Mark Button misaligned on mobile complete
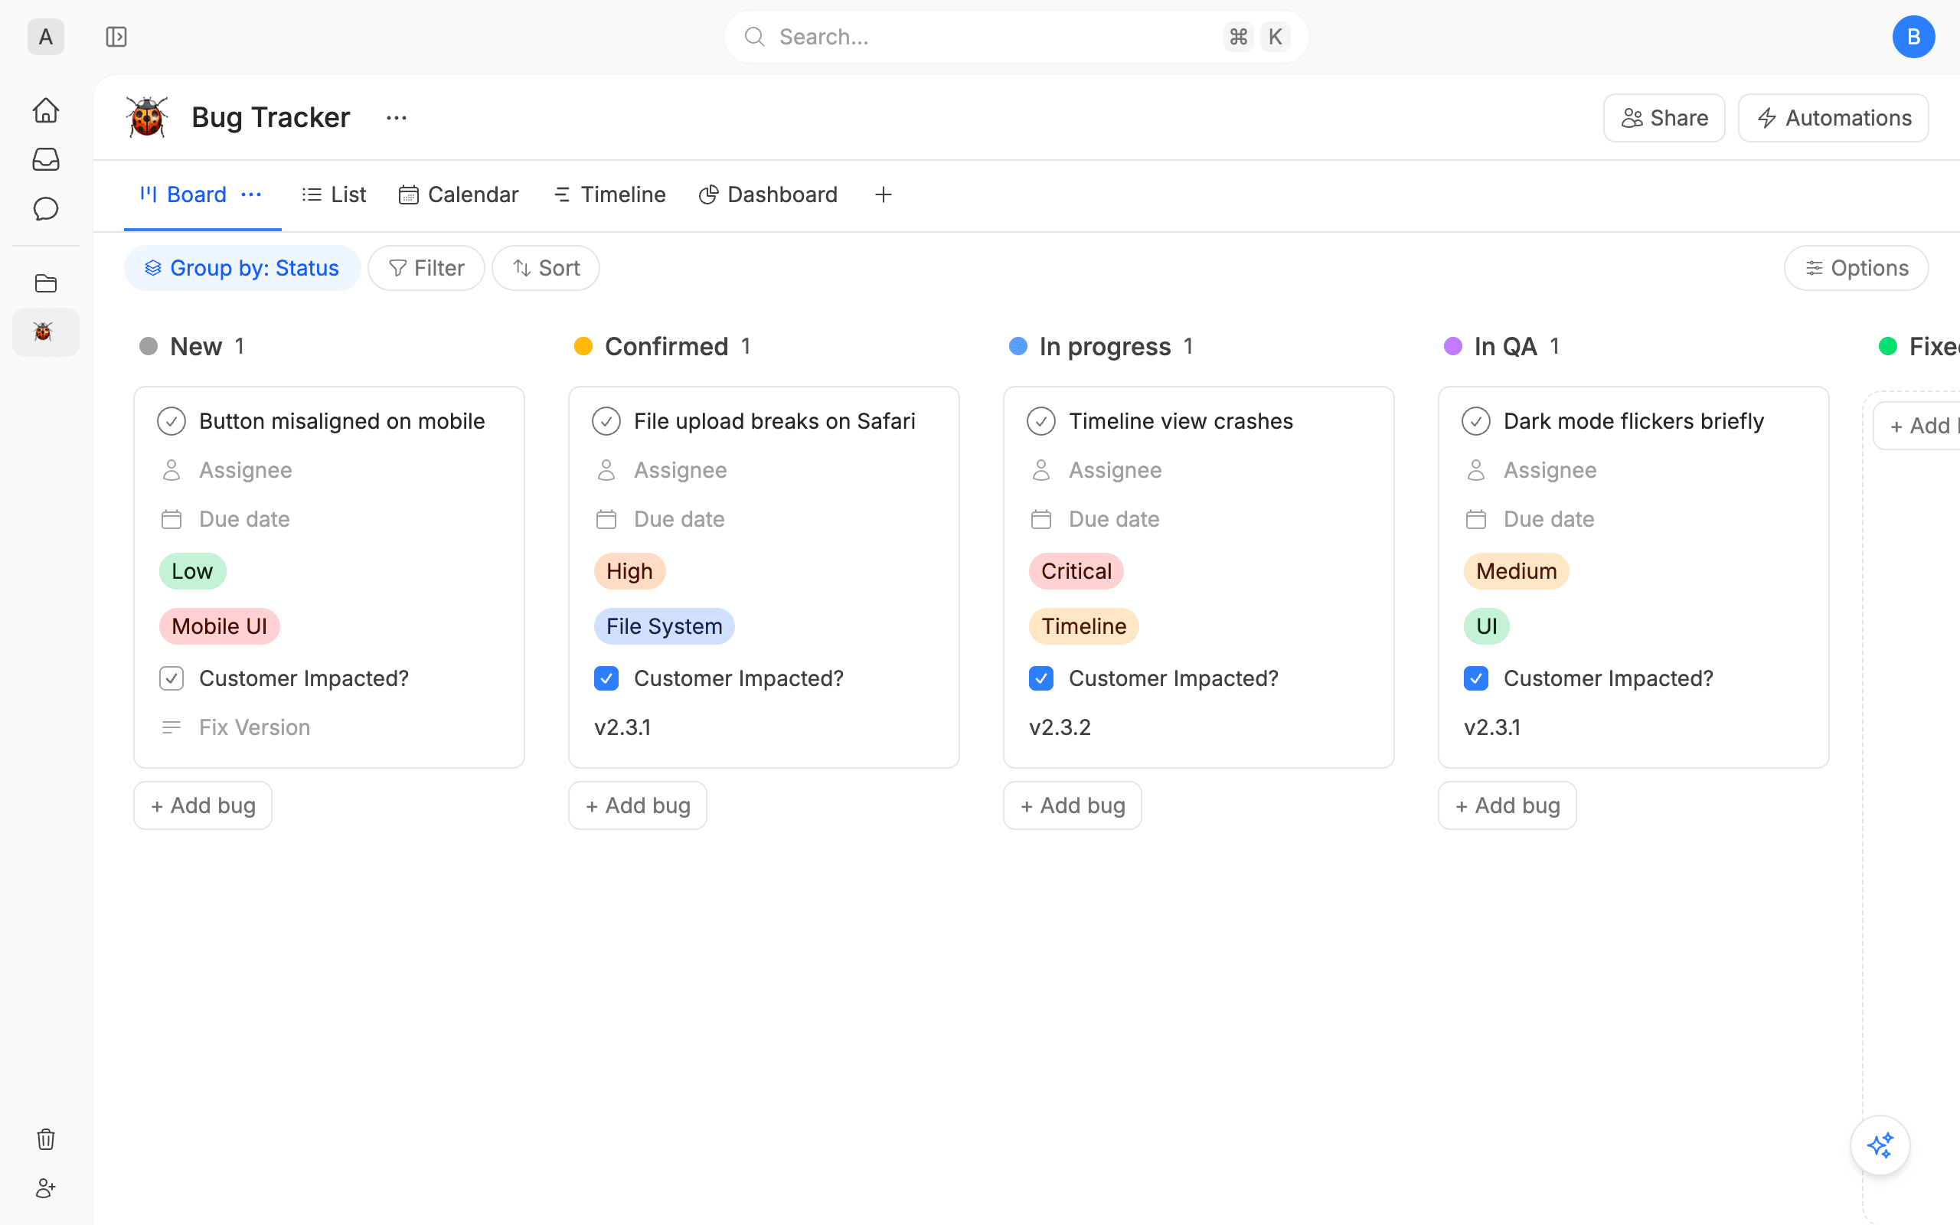The width and height of the screenshot is (1960, 1225). (x=171, y=421)
